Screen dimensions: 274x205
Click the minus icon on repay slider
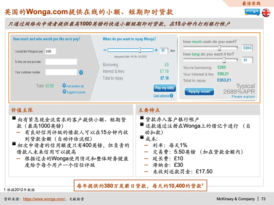pos(105,50)
